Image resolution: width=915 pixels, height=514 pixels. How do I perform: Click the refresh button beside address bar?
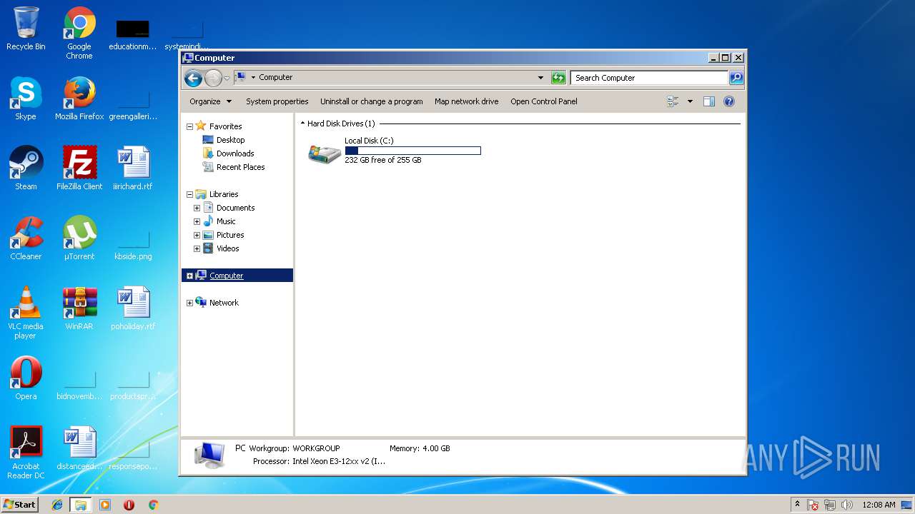(x=558, y=78)
